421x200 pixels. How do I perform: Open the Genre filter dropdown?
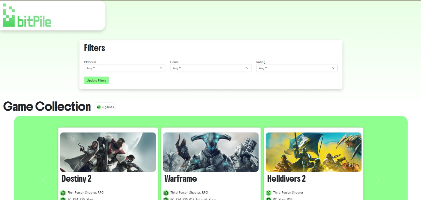[211, 68]
